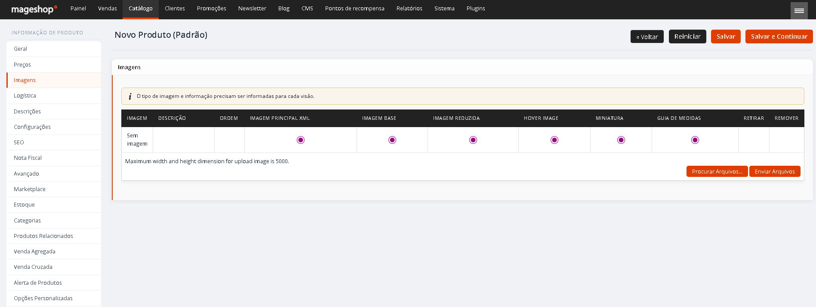Open the Vendas menu
816x307 pixels.
pyautogui.click(x=108, y=9)
